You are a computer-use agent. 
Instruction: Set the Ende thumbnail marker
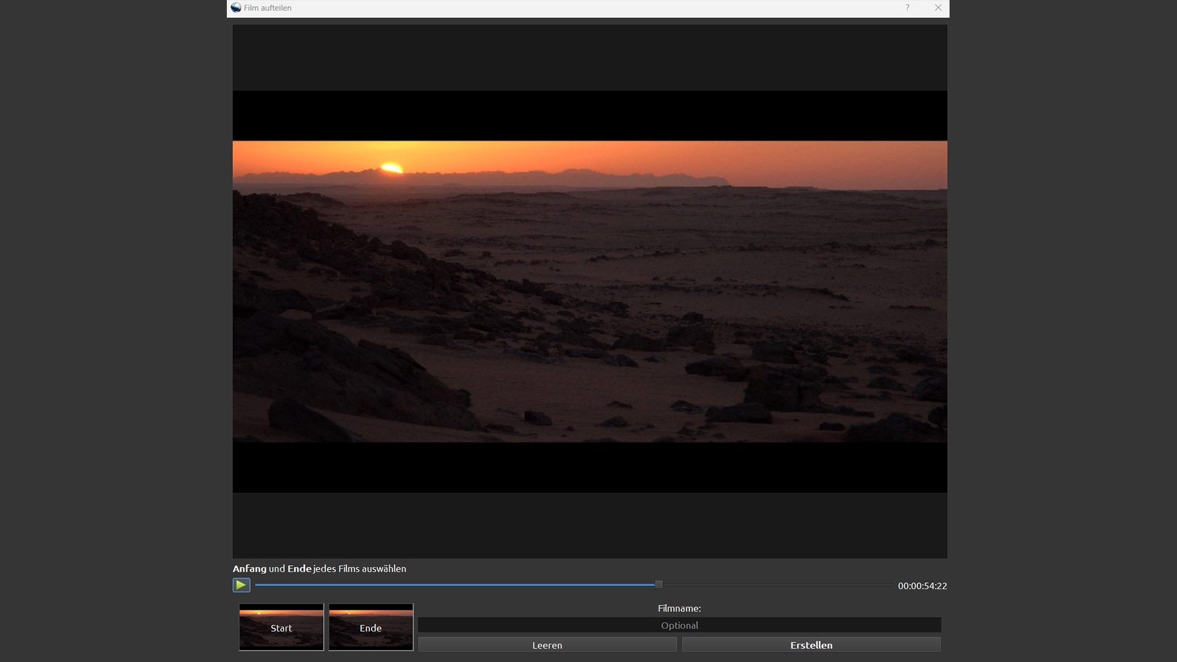click(371, 627)
